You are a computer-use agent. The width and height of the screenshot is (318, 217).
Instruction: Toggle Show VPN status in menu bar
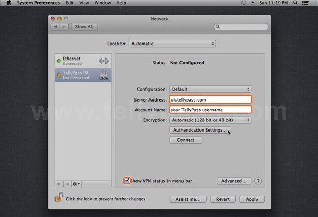127,180
